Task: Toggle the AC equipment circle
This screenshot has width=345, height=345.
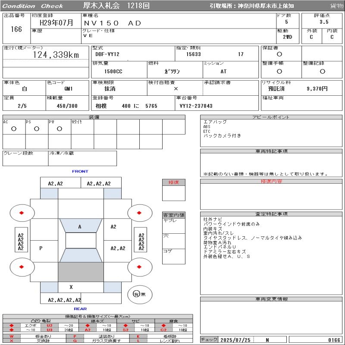Action: [14, 129]
